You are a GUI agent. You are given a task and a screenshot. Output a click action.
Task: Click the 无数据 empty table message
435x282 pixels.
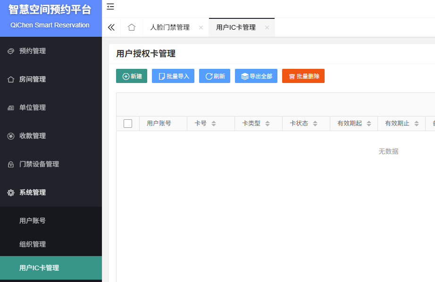point(388,151)
